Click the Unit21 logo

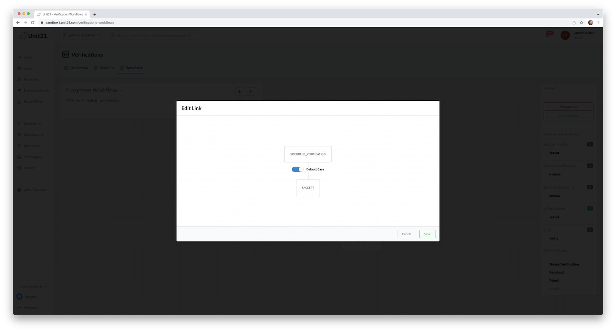33,36
